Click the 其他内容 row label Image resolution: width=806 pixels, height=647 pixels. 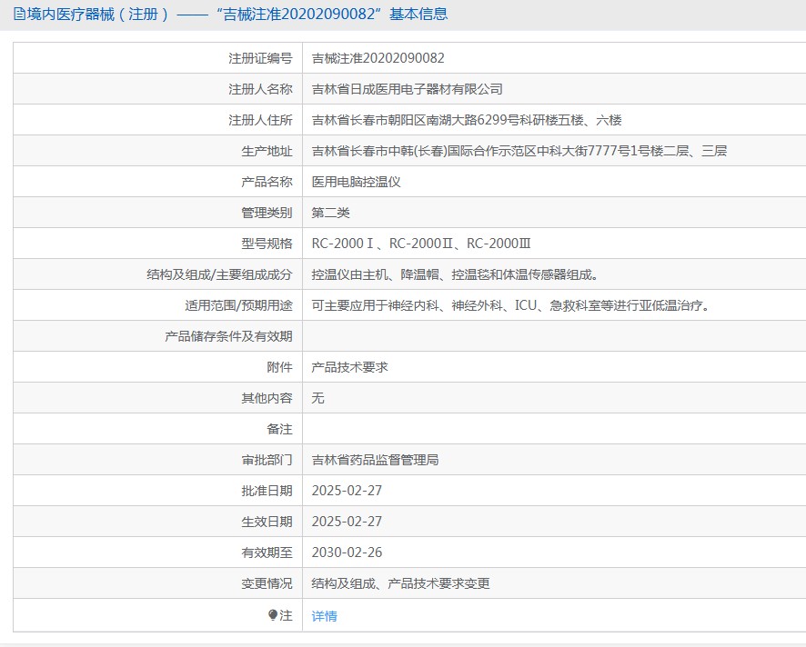[x=267, y=398]
